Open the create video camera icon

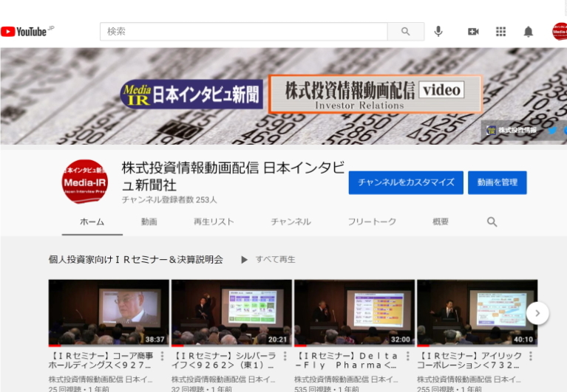click(473, 32)
